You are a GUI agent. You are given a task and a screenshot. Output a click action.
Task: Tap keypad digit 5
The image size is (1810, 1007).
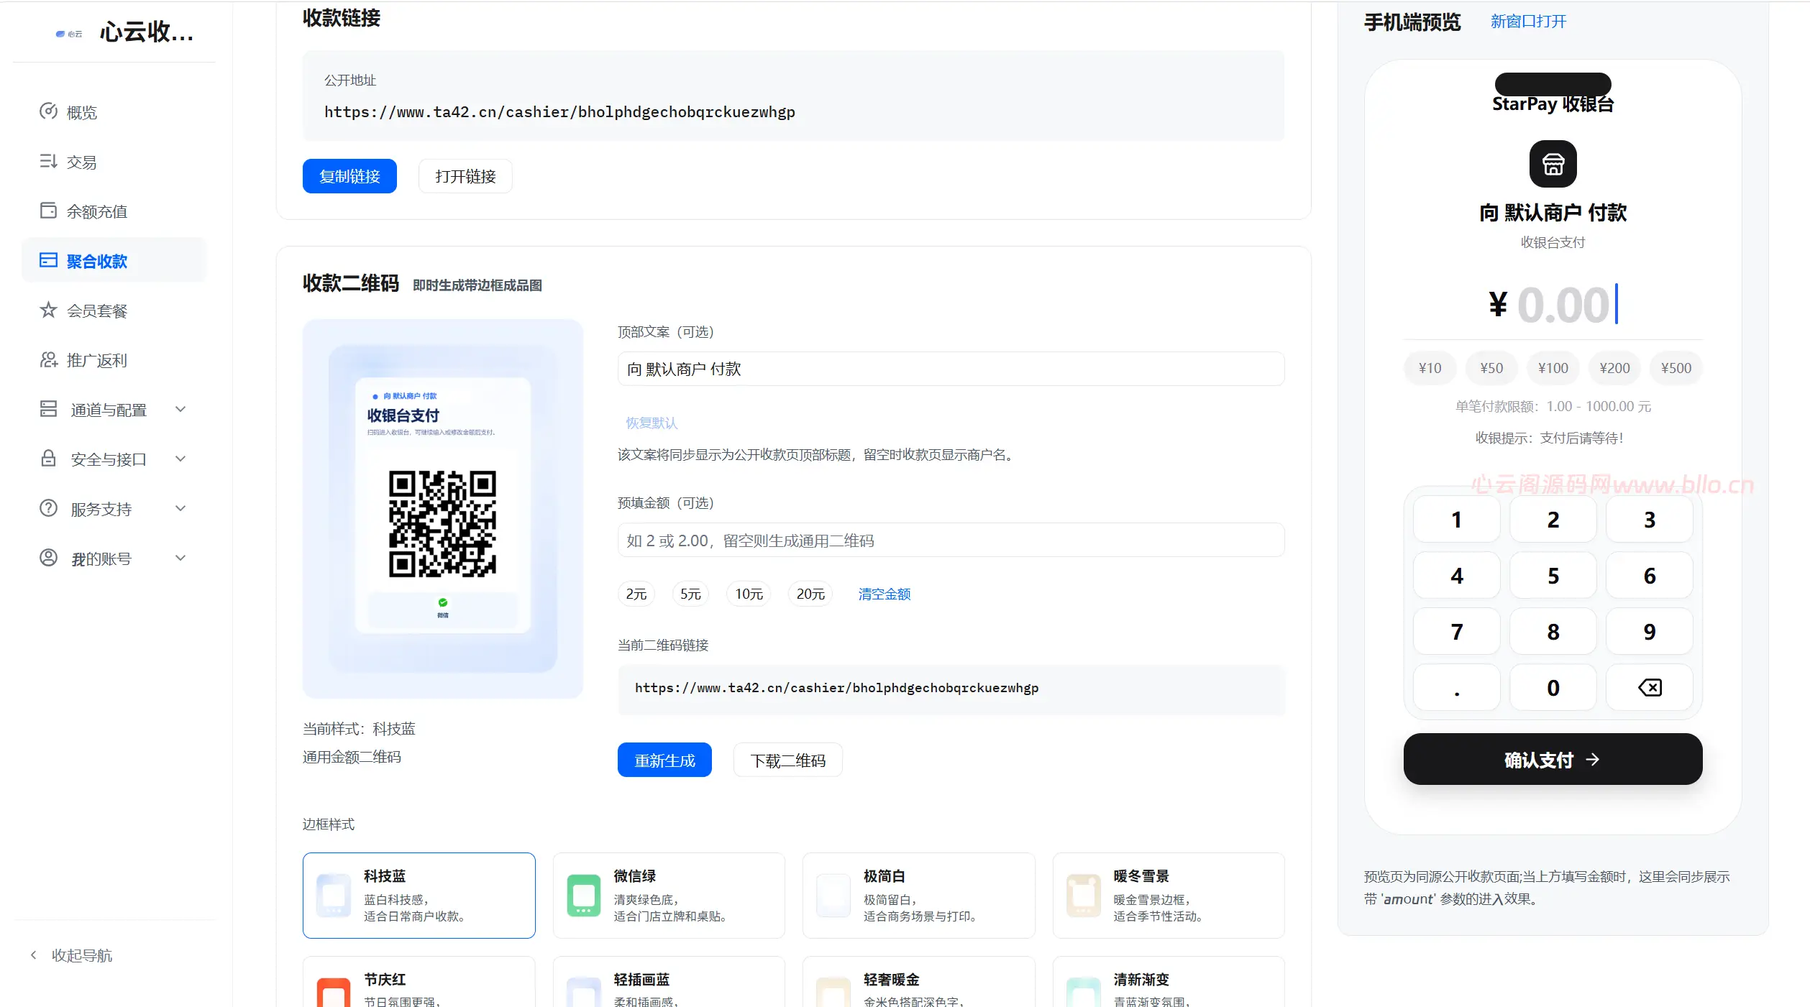point(1553,575)
